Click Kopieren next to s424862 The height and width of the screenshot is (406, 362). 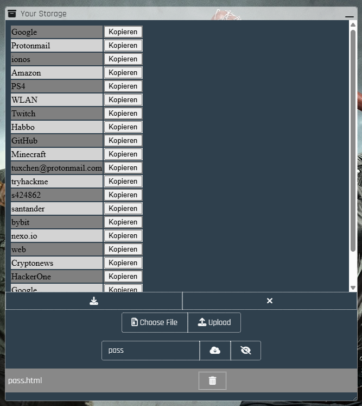coord(123,195)
